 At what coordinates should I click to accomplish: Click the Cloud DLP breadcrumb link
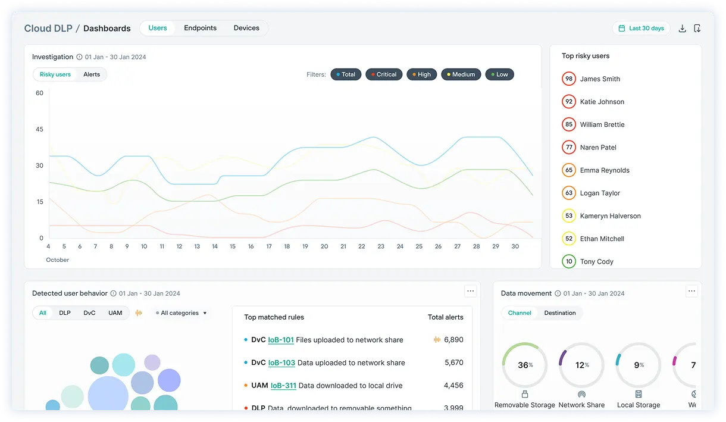[x=48, y=29]
